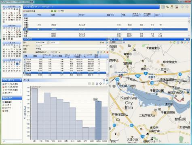192x145 pixels.
Task: Open the equipment icon in the top-right toolbar
Action: pyautogui.click(x=167, y=7)
